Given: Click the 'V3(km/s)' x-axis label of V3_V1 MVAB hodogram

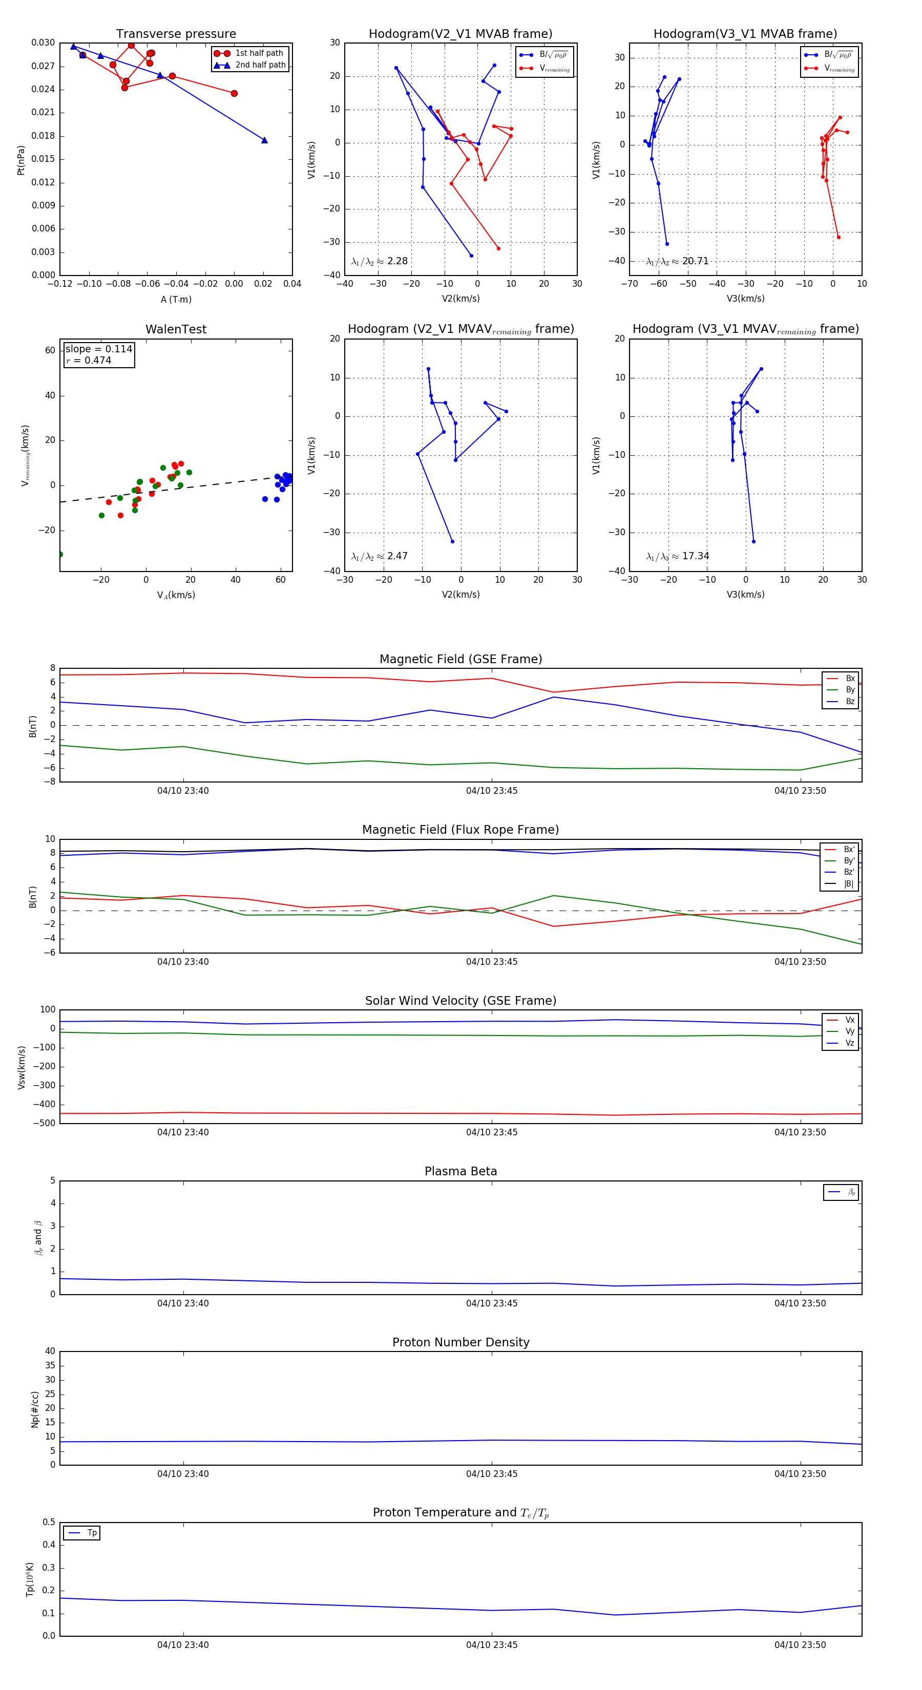Looking at the screenshot, I should (x=745, y=299).
